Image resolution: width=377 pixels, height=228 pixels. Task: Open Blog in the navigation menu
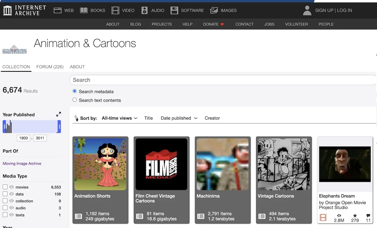(x=135, y=24)
